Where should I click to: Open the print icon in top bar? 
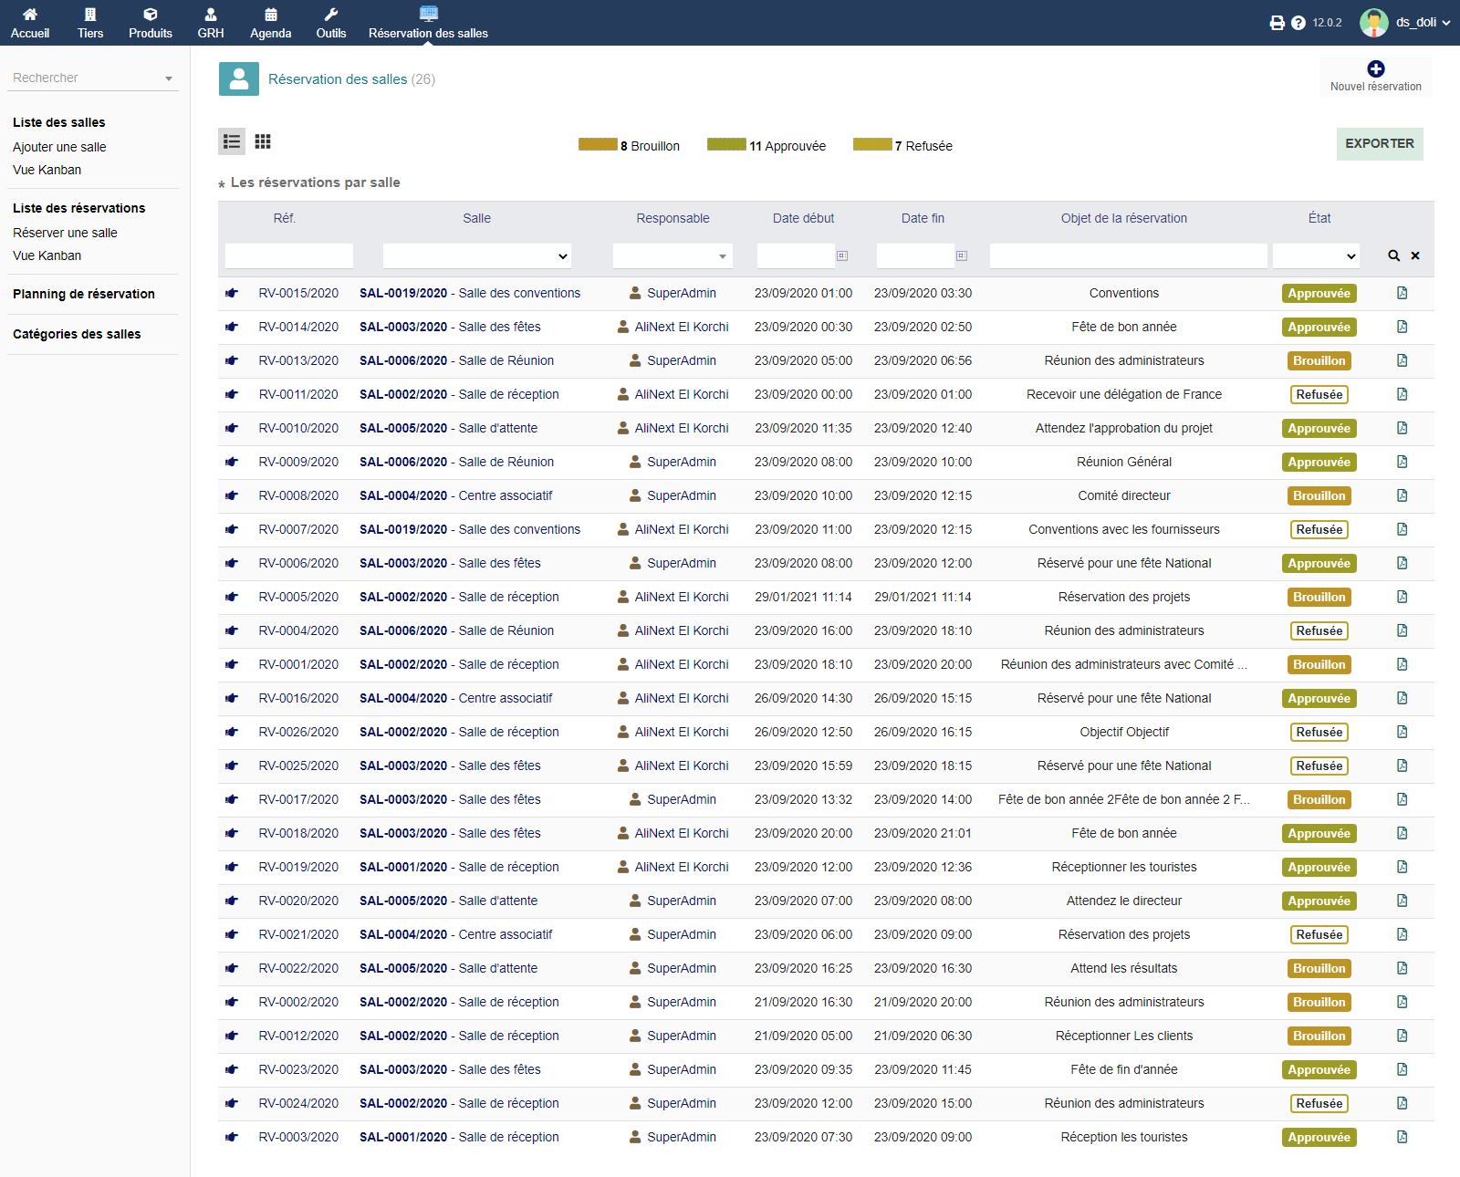point(1277,23)
